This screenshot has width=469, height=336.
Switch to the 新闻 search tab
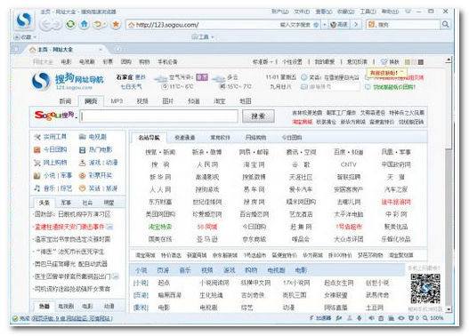click(65, 101)
